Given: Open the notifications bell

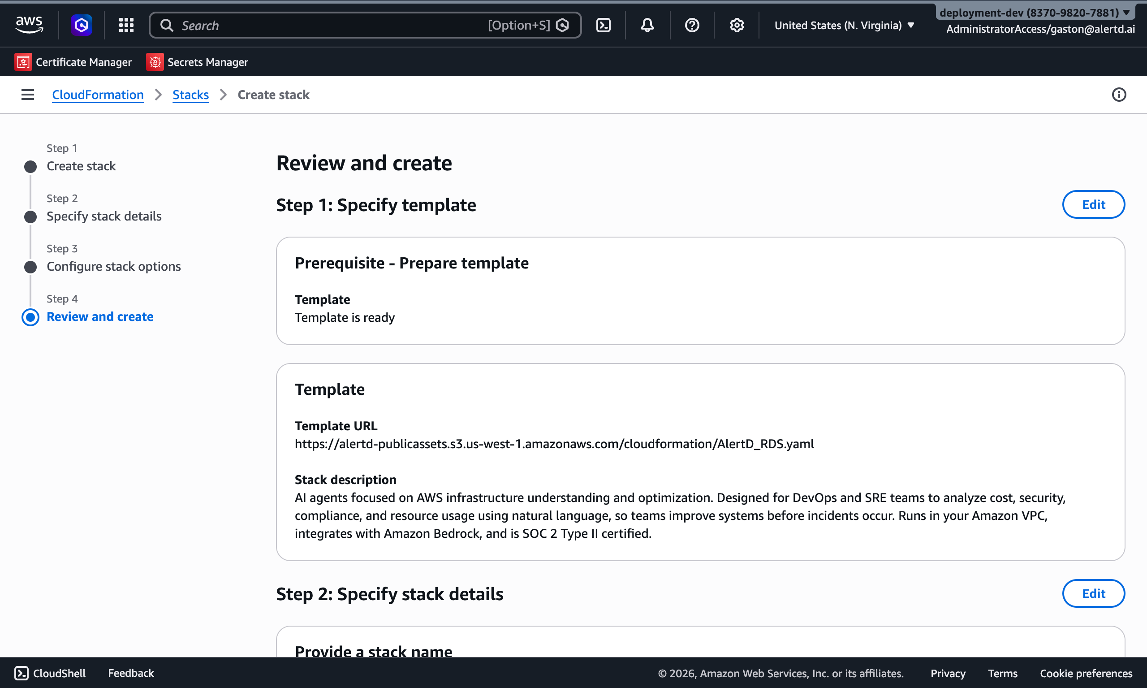Looking at the screenshot, I should (647, 25).
